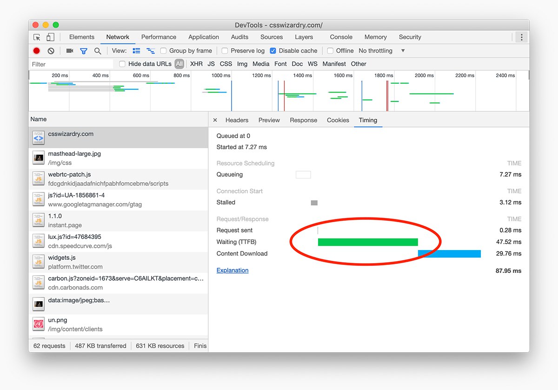Click the instant.page 1.1.0 file icon

click(x=38, y=220)
